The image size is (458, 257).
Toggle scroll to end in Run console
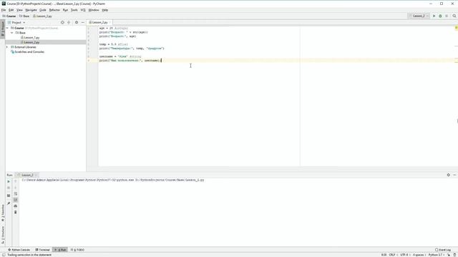(16, 200)
